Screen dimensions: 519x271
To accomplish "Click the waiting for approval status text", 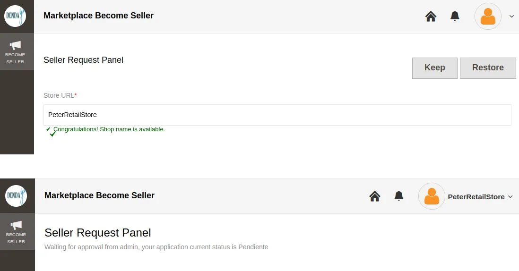I will point(156,247).
